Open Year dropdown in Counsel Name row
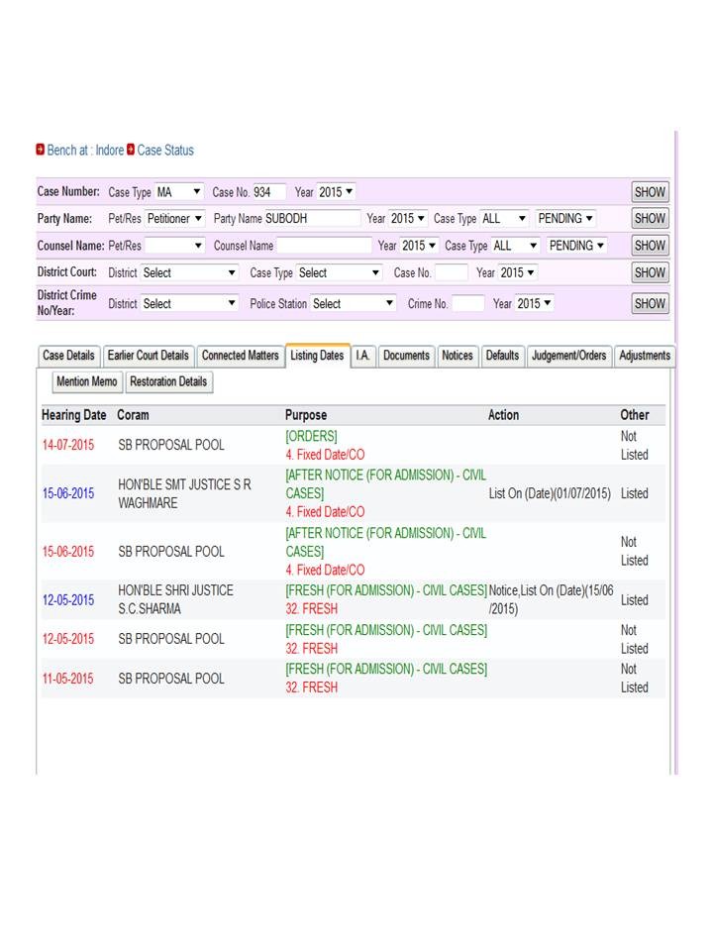 (x=419, y=245)
